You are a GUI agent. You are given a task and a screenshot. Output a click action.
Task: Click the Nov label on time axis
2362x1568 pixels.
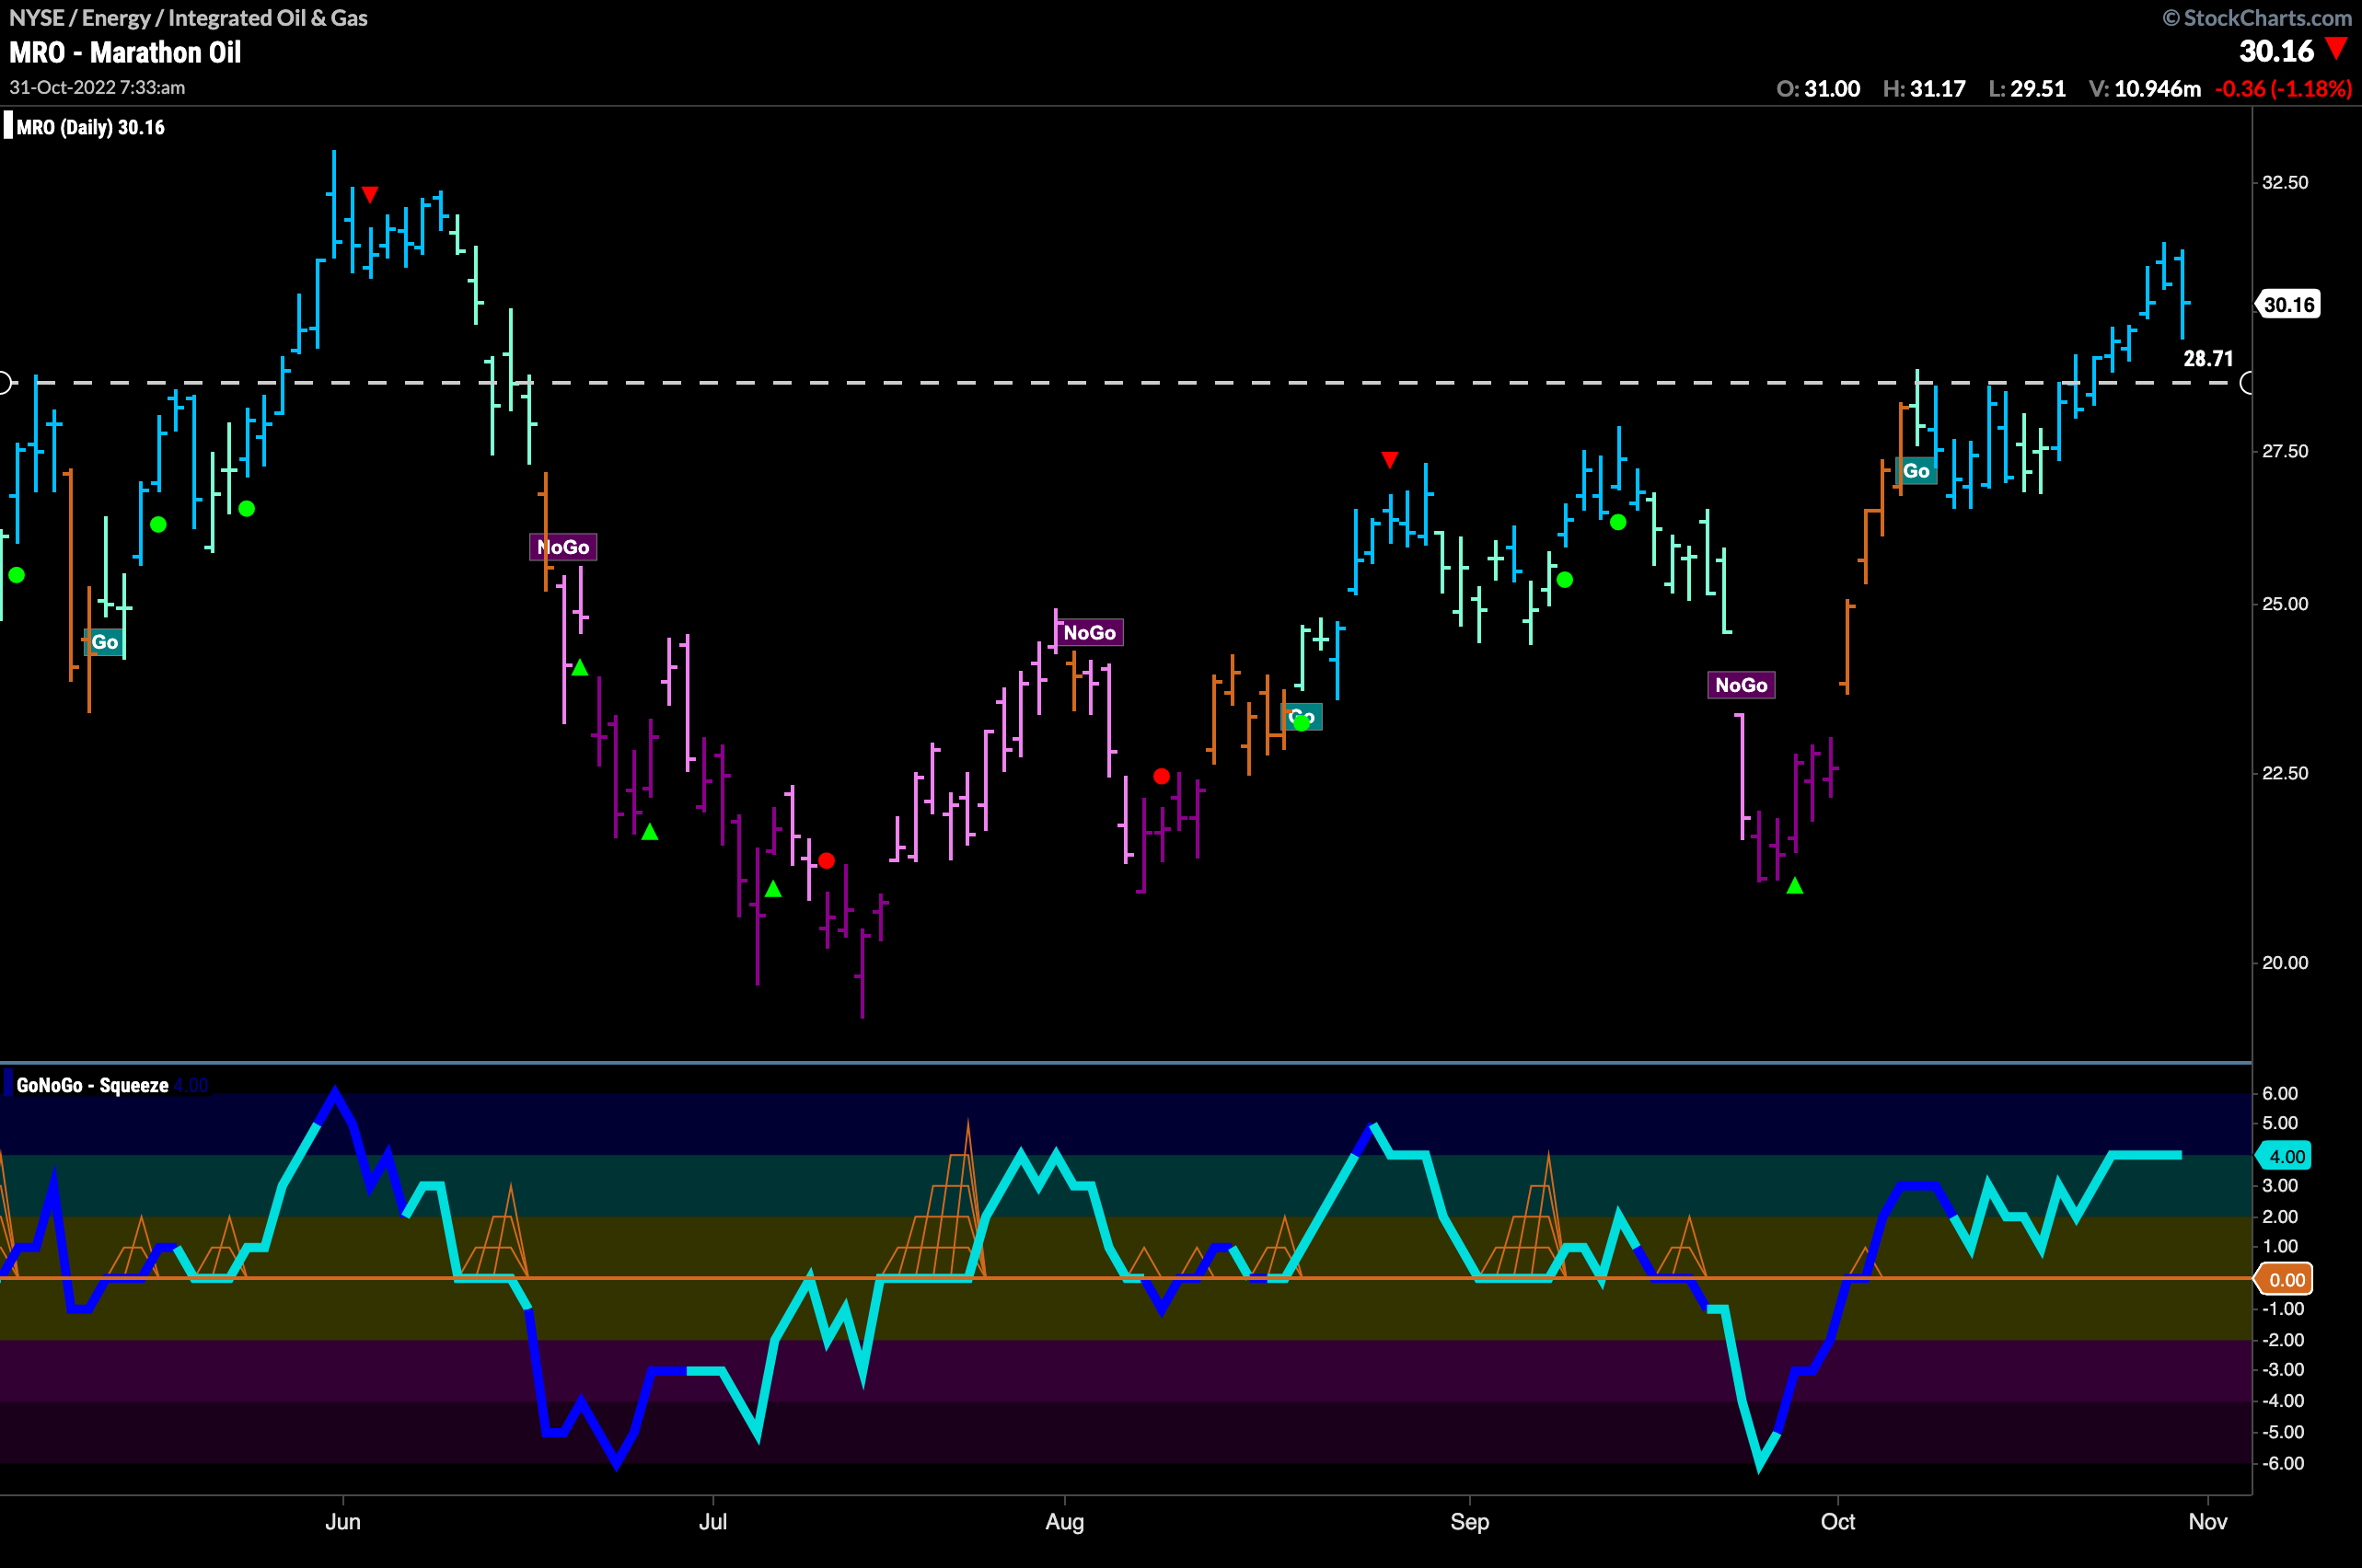[x=2207, y=1522]
